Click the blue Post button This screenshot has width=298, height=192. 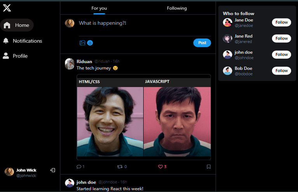point(202,43)
